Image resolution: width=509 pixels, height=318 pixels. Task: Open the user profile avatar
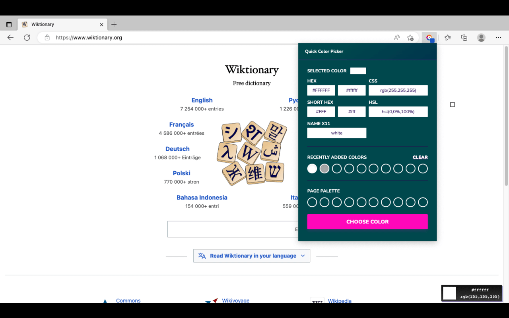(481, 37)
